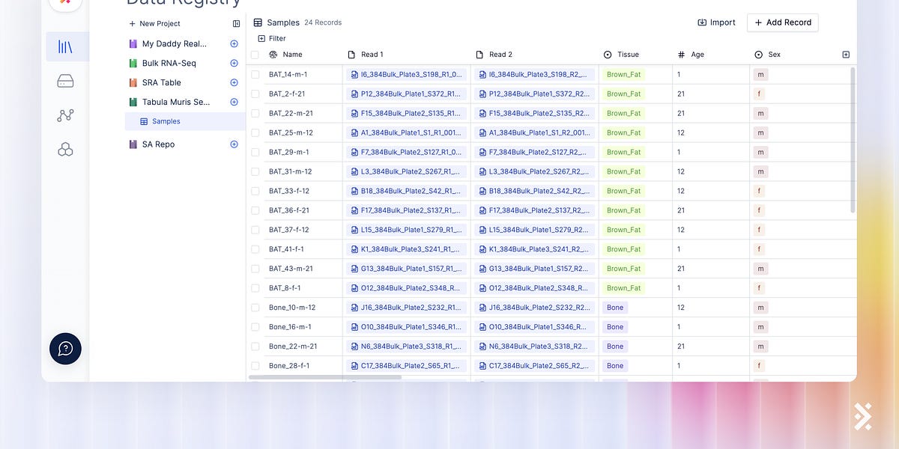Screen dimensions: 899x449
Task: Click the add column icon at the table's right edge
Action: (x=845, y=54)
